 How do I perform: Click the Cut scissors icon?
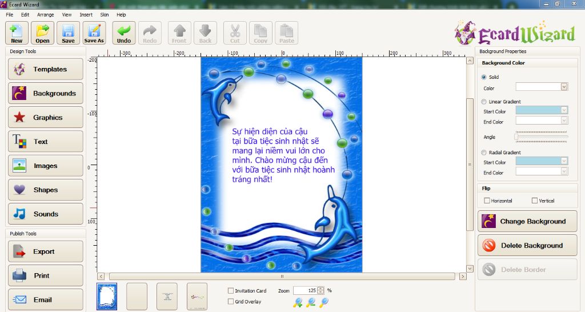click(x=235, y=33)
